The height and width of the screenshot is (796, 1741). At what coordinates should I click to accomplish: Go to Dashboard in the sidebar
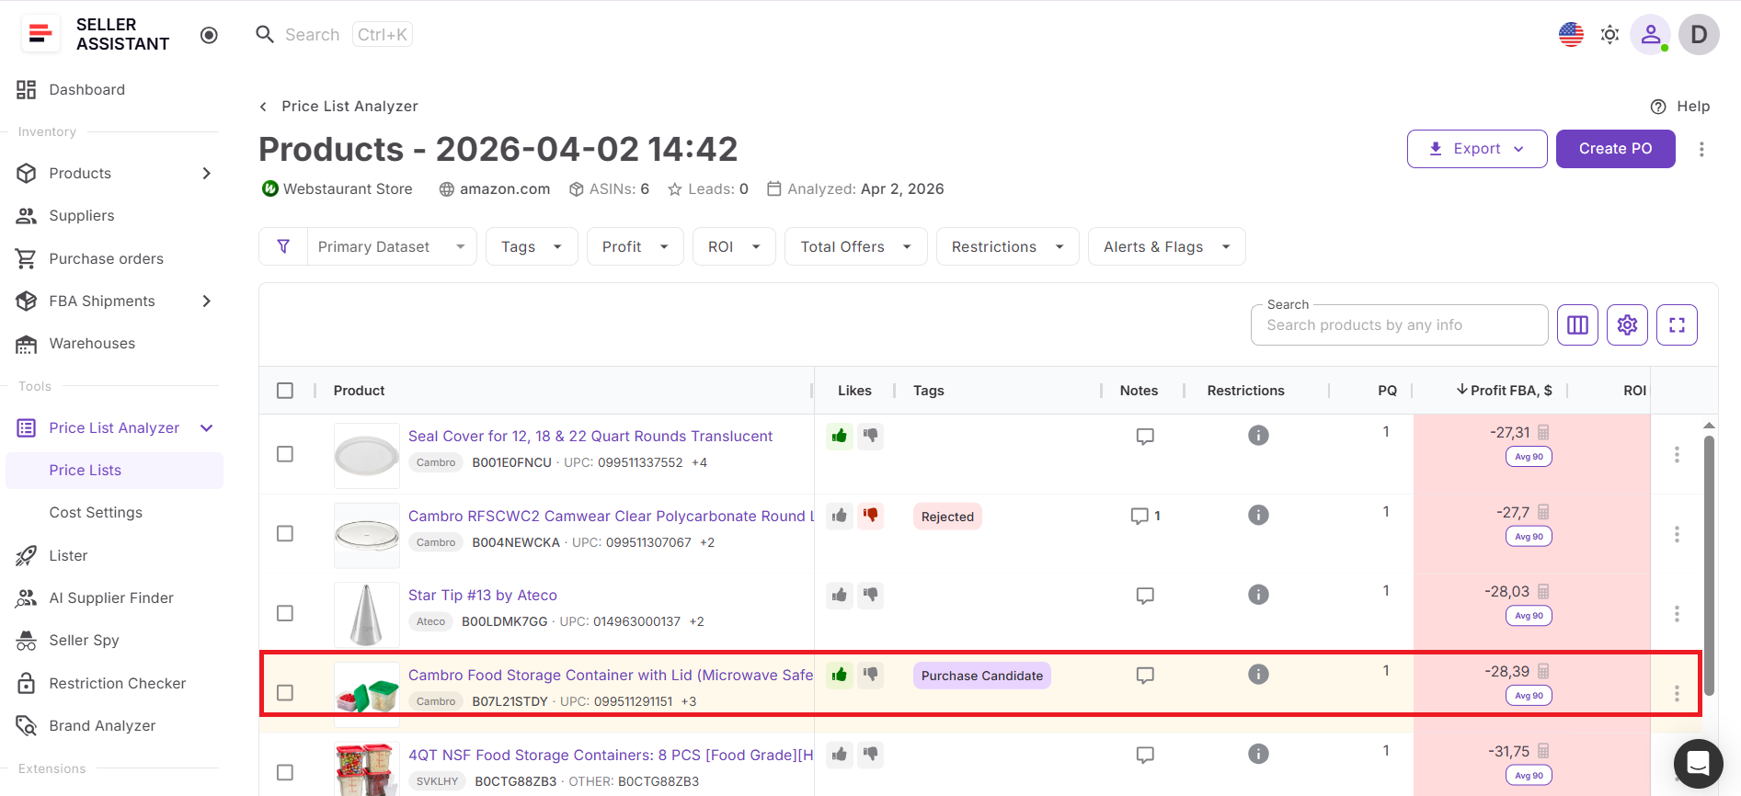(x=87, y=90)
